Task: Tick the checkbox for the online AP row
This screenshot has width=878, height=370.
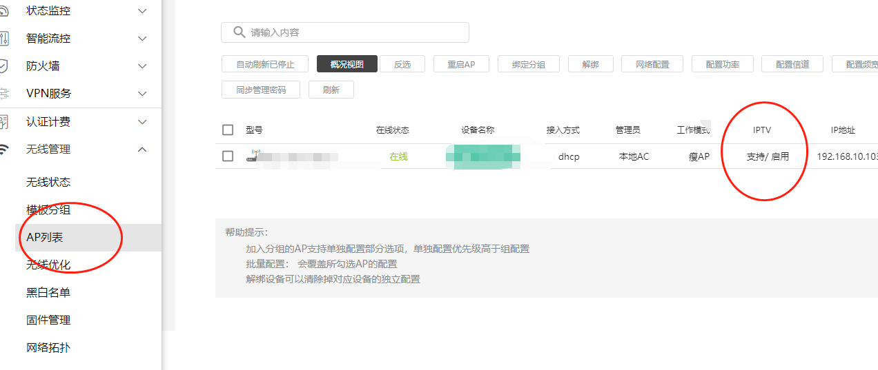Action: click(x=228, y=156)
